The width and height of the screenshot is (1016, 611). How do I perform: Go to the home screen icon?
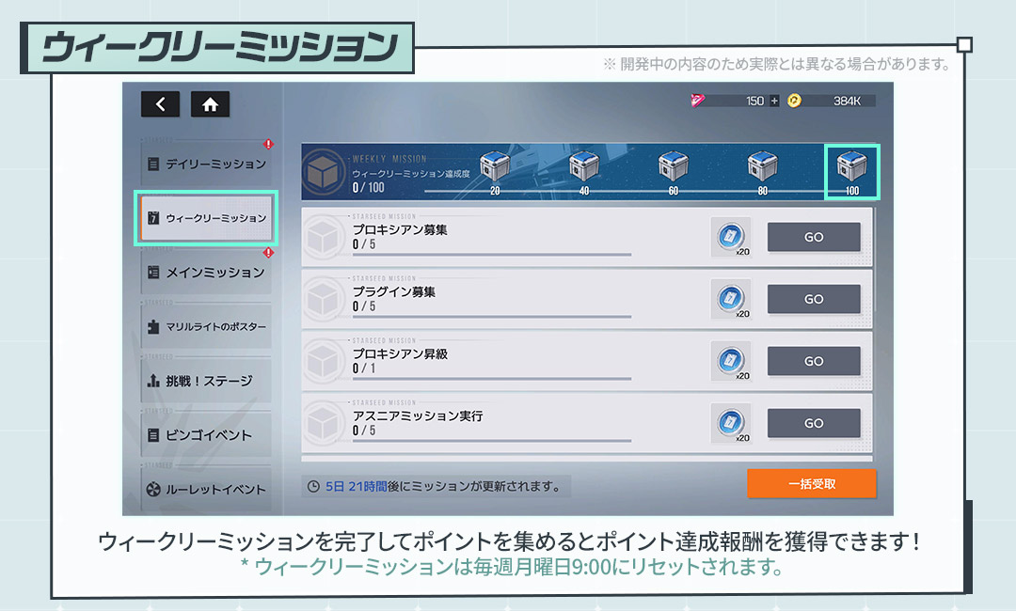click(210, 104)
